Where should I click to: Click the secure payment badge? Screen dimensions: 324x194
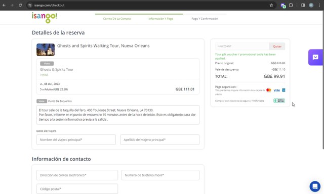click(x=279, y=101)
